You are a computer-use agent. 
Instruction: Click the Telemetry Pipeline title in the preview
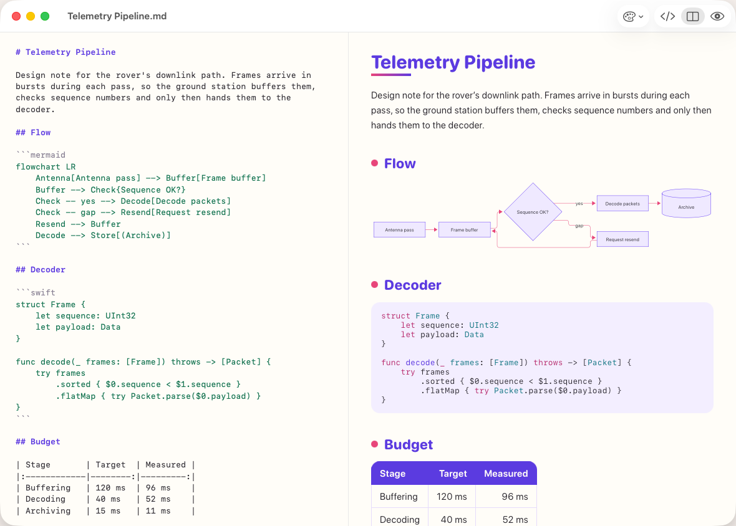pos(453,62)
